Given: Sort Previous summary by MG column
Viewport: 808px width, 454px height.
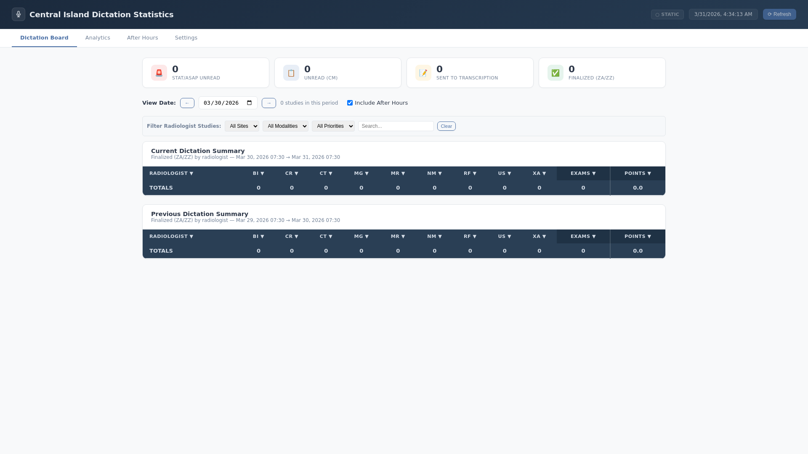Looking at the screenshot, I should coord(361,236).
